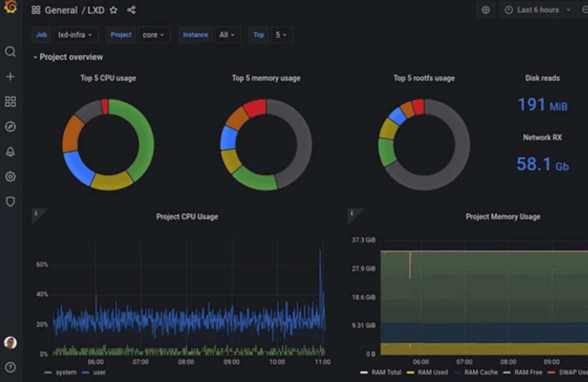Open the sidebar search magnifier icon

tap(10, 52)
